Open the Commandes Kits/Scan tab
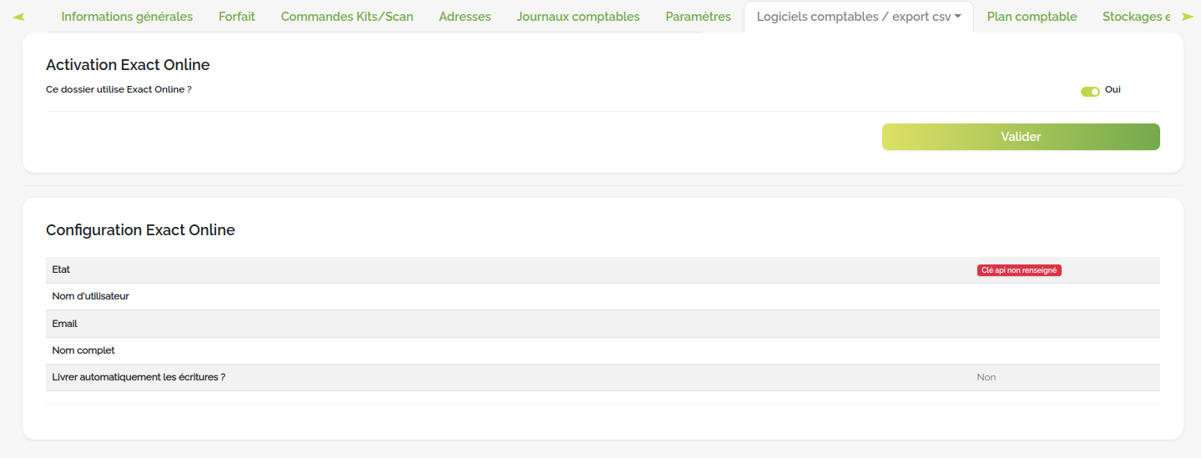The image size is (1201, 458). pyautogui.click(x=347, y=17)
